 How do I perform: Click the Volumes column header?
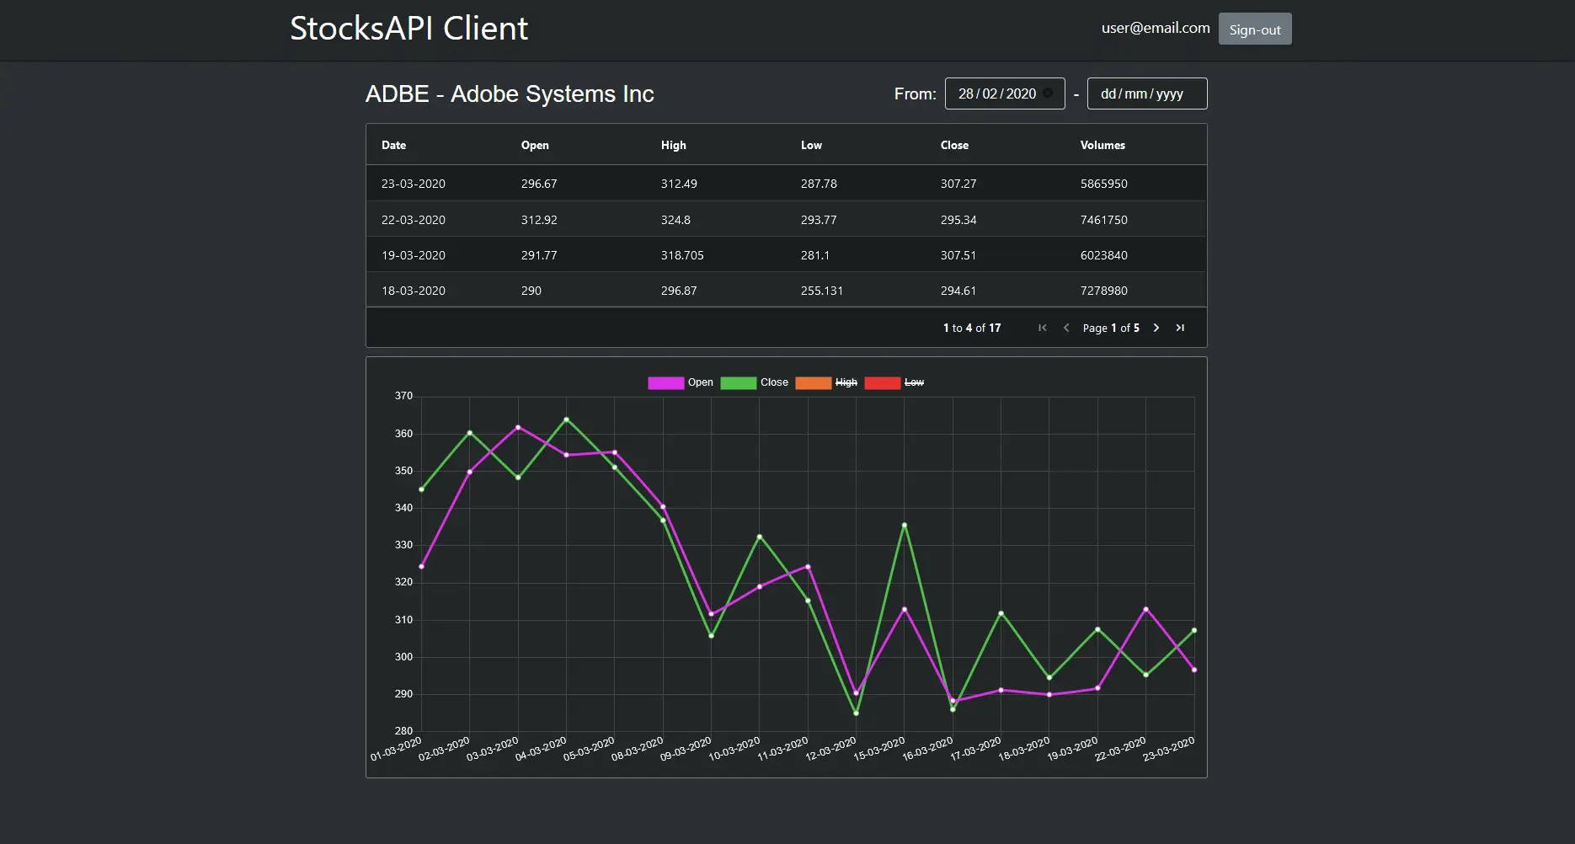pos(1102,145)
